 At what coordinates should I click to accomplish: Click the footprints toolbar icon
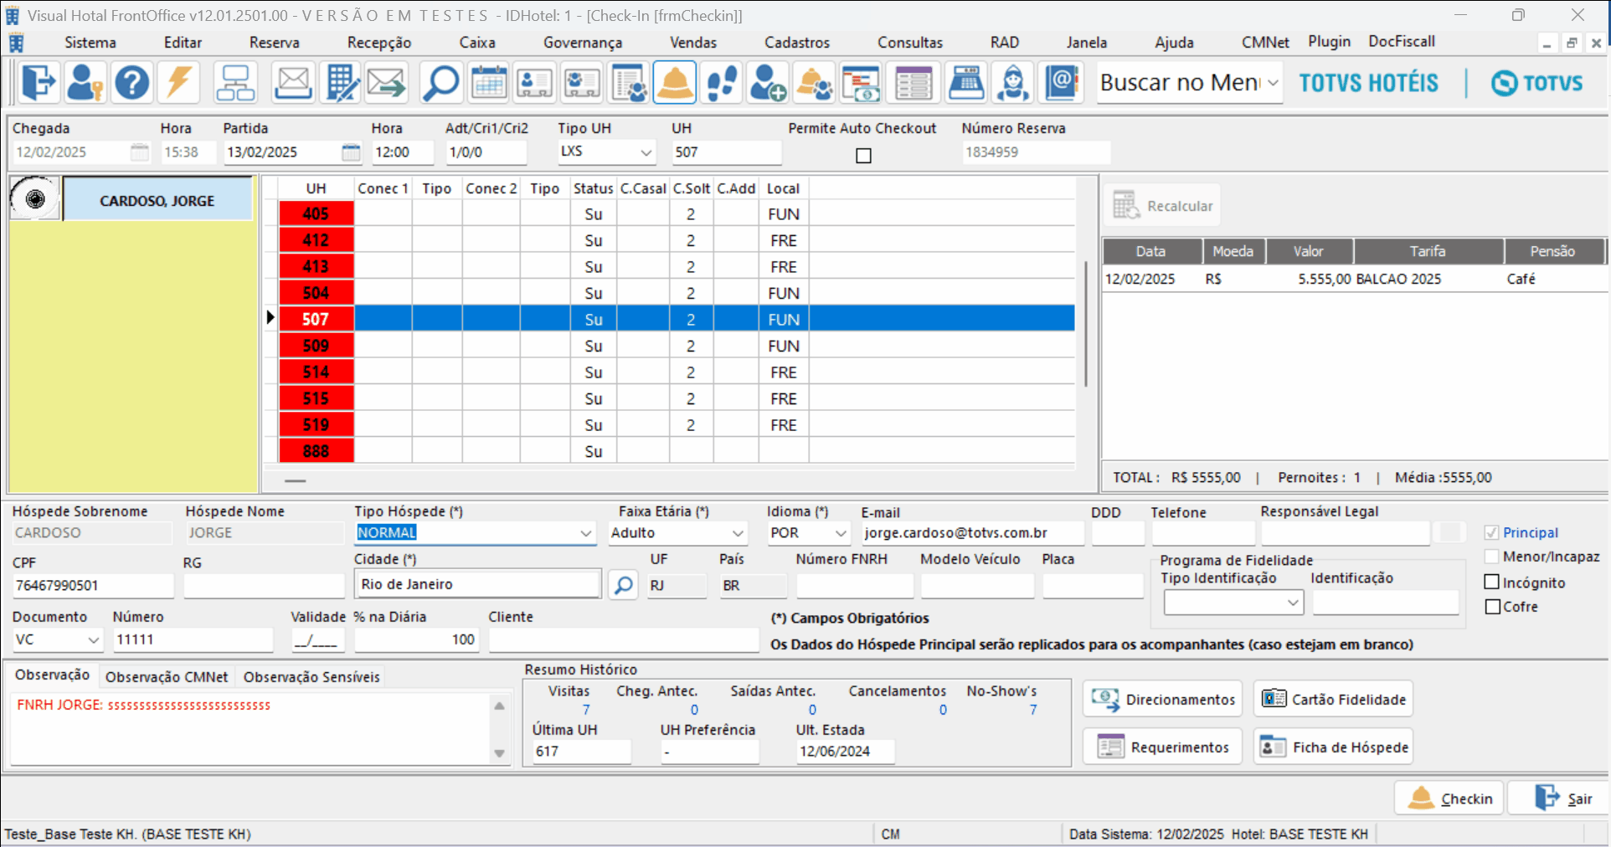(721, 83)
